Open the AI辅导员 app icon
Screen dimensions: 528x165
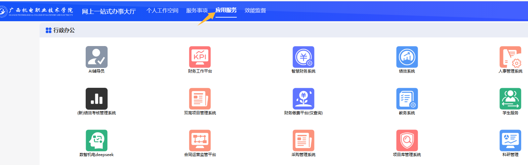[96, 57]
